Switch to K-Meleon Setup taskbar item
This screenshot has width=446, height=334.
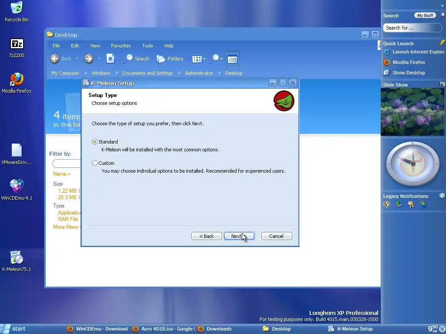pyautogui.click(x=351, y=329)
